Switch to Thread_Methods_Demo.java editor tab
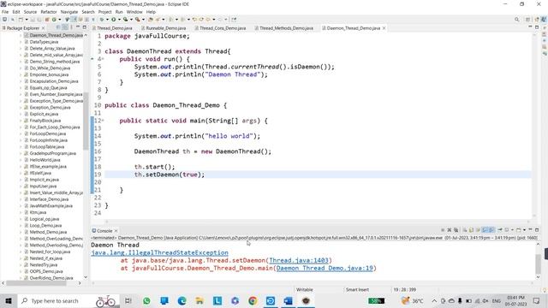The height and width of the screenshot is (308, 548). tap(286, 28)
